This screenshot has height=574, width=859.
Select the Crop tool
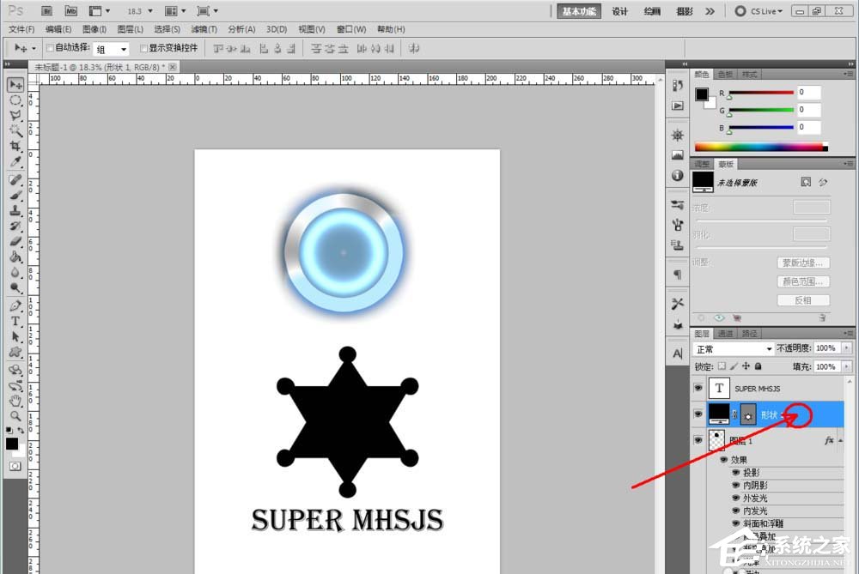click(x=15, y=146)
